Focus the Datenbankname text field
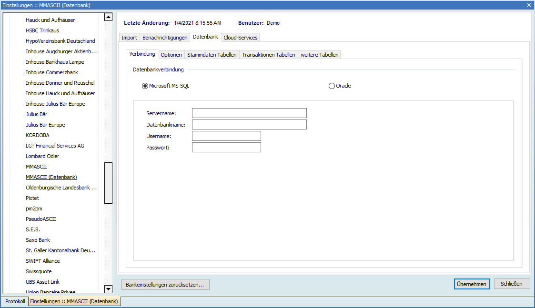The height and width of the screenshot is (308, 535). (x=249, y=125)
